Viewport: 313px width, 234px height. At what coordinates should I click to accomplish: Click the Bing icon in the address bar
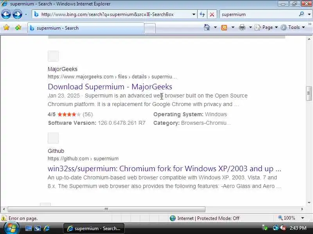(x=36, y=14)
